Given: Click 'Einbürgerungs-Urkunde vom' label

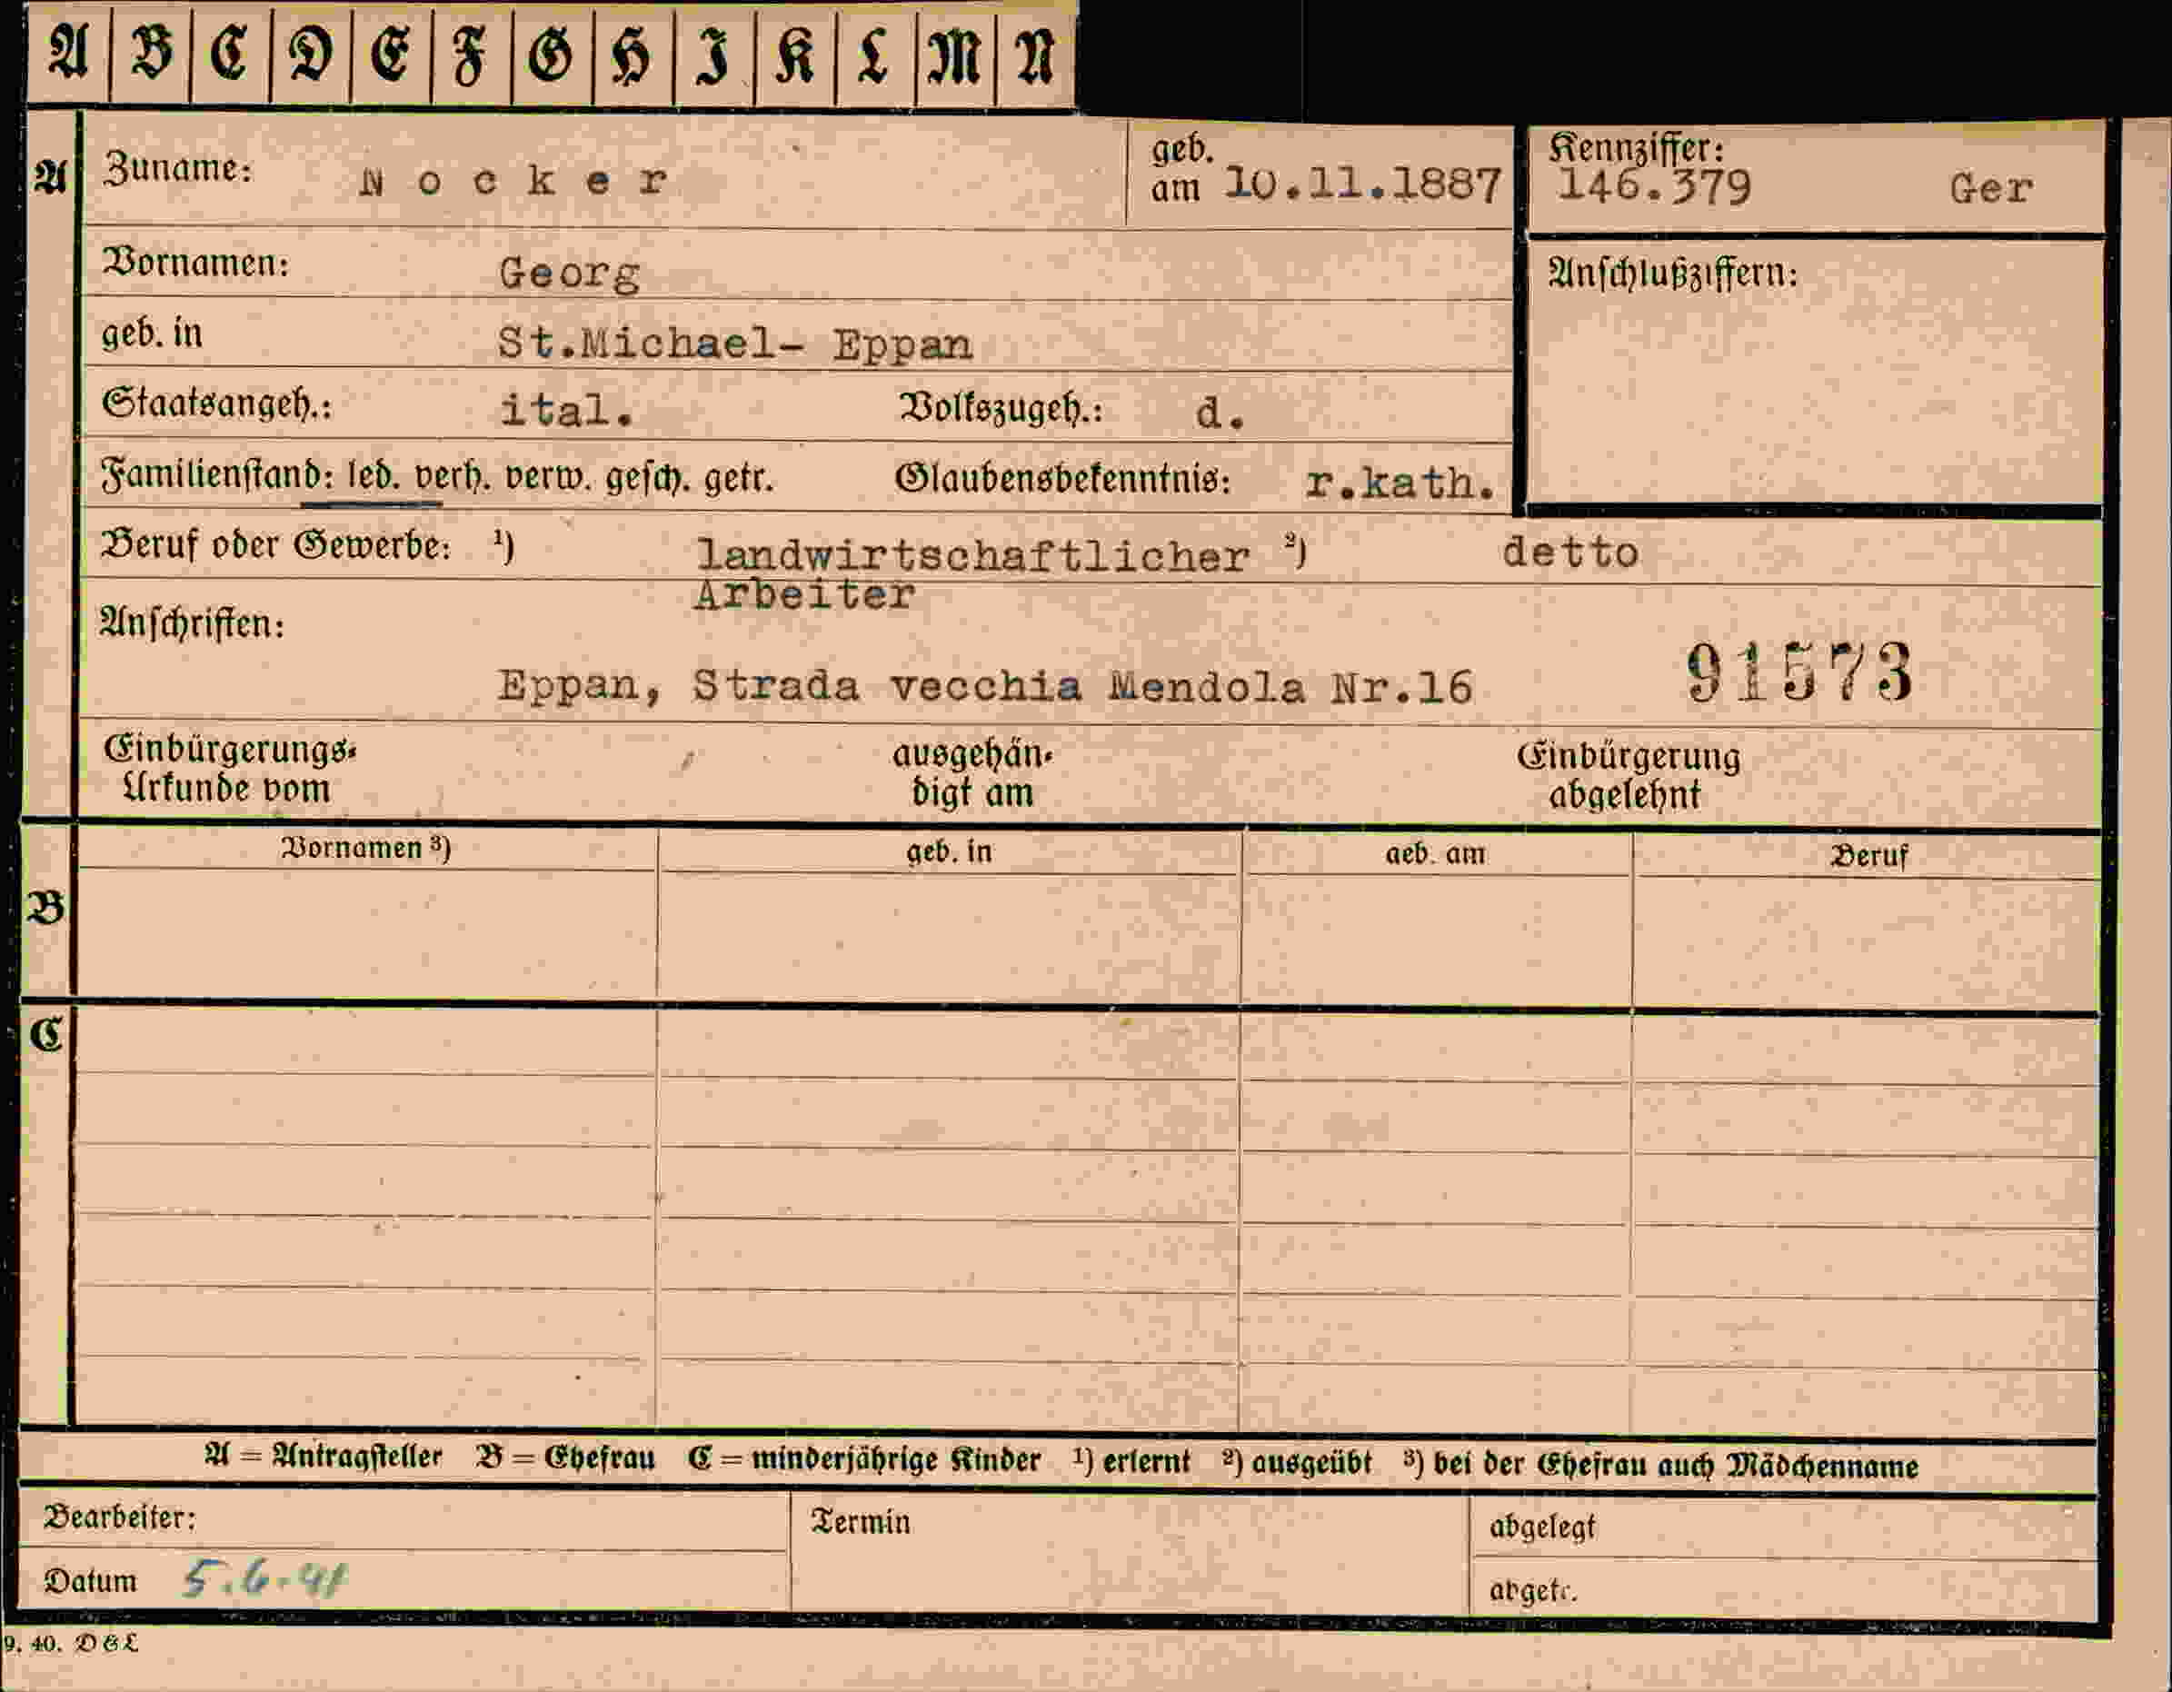Looking at the screenshot, I should 230,770.
